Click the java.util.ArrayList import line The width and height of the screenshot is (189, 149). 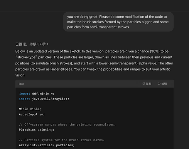[44, 99]
